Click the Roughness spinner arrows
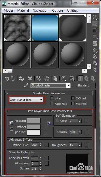 [80, 145]
